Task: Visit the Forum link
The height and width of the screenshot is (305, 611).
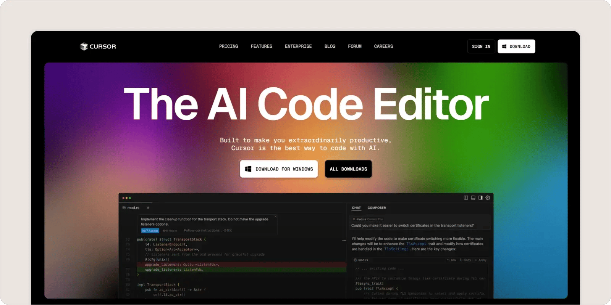Action: [x=355, y=46]
